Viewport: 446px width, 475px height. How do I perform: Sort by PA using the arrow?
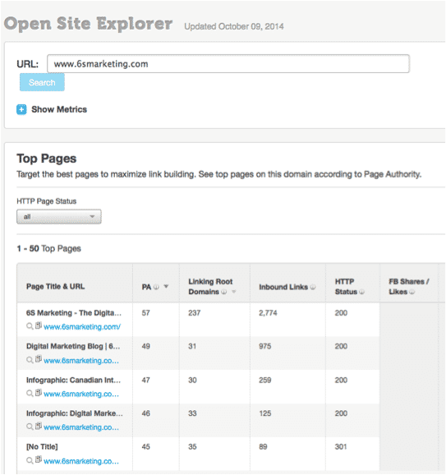click(x=166, y=286)
